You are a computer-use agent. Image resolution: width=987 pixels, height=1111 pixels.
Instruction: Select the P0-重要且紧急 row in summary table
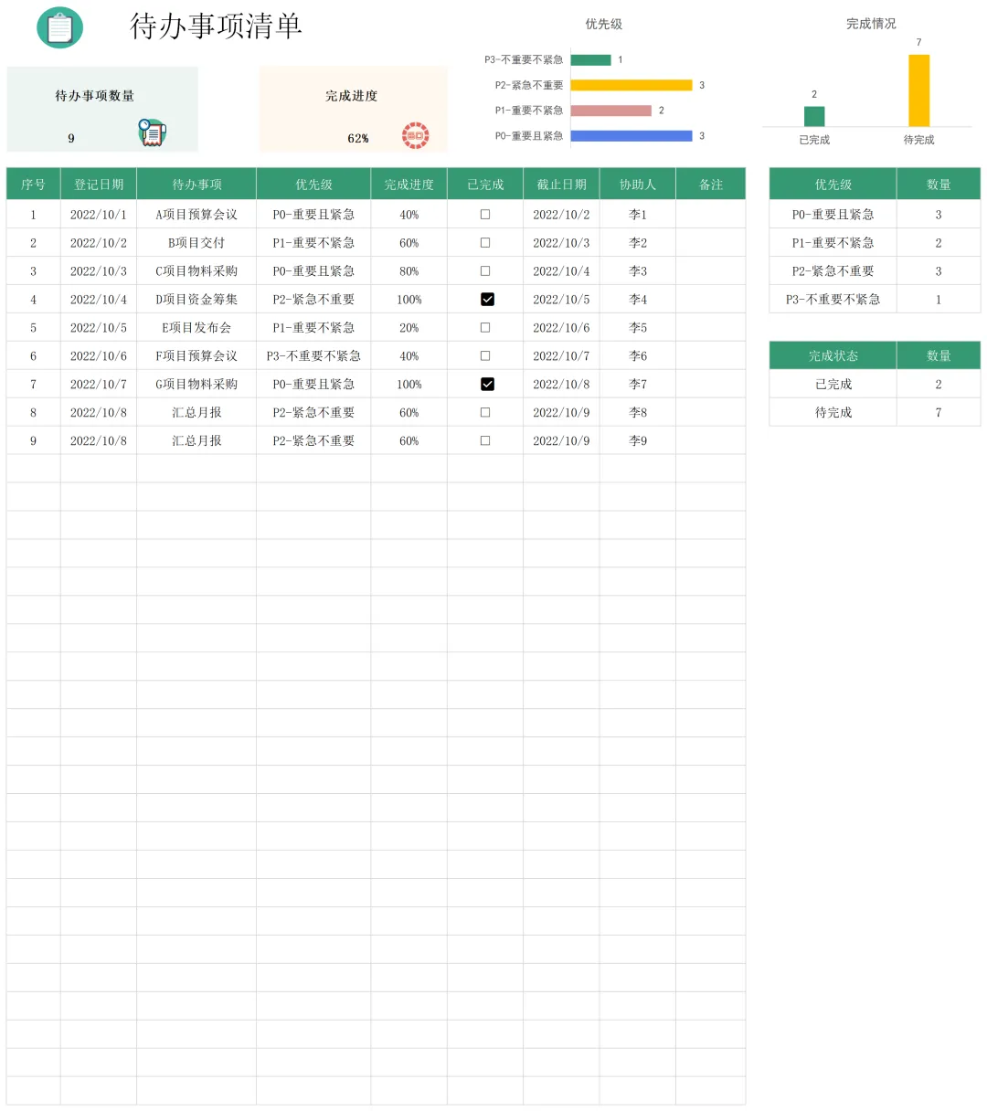pos(875,215)
